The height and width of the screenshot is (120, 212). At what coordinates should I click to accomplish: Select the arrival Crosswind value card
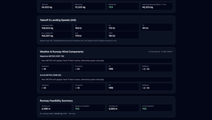(x=89, y=87)
